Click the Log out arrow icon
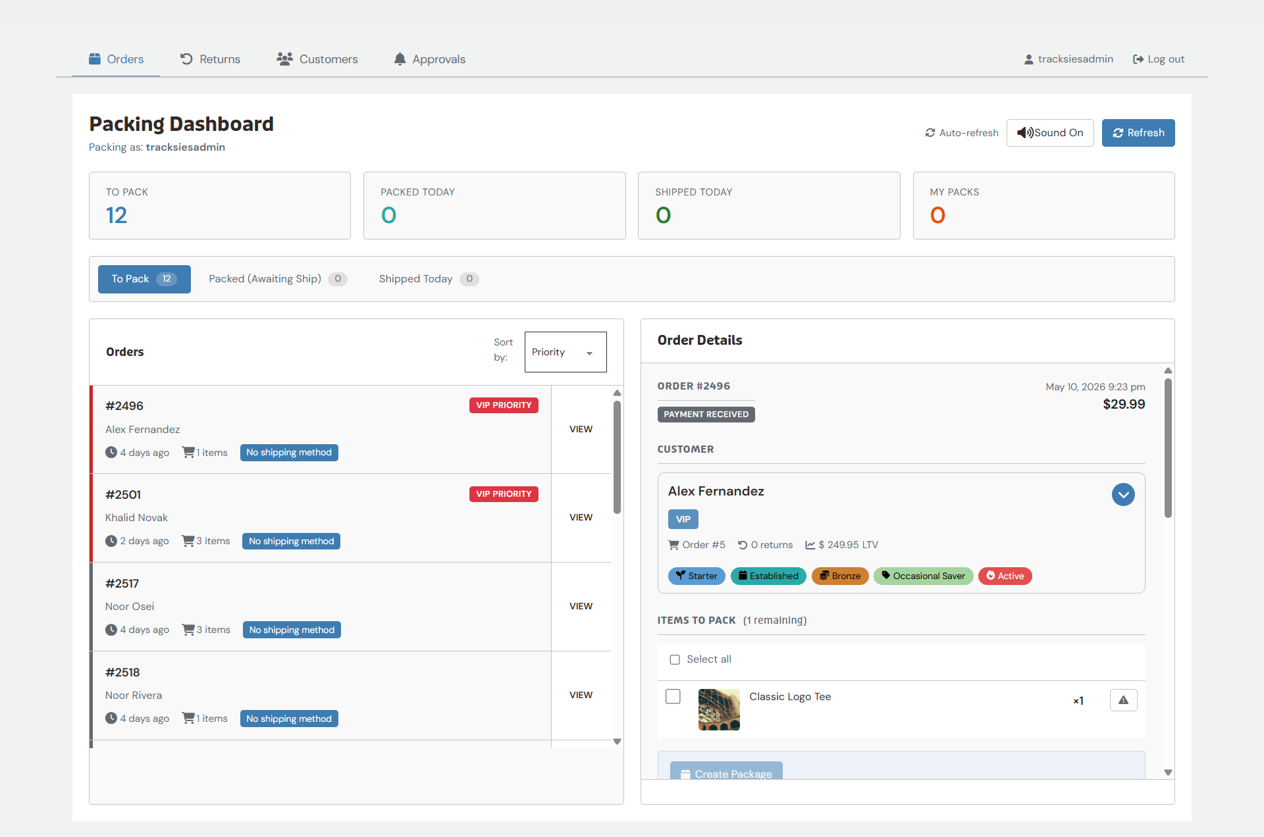The image size is (1264, 837). coord(1138,59)
